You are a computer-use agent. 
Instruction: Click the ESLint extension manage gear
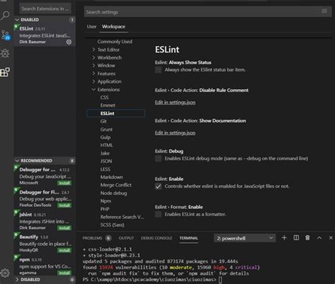point(69,42)
